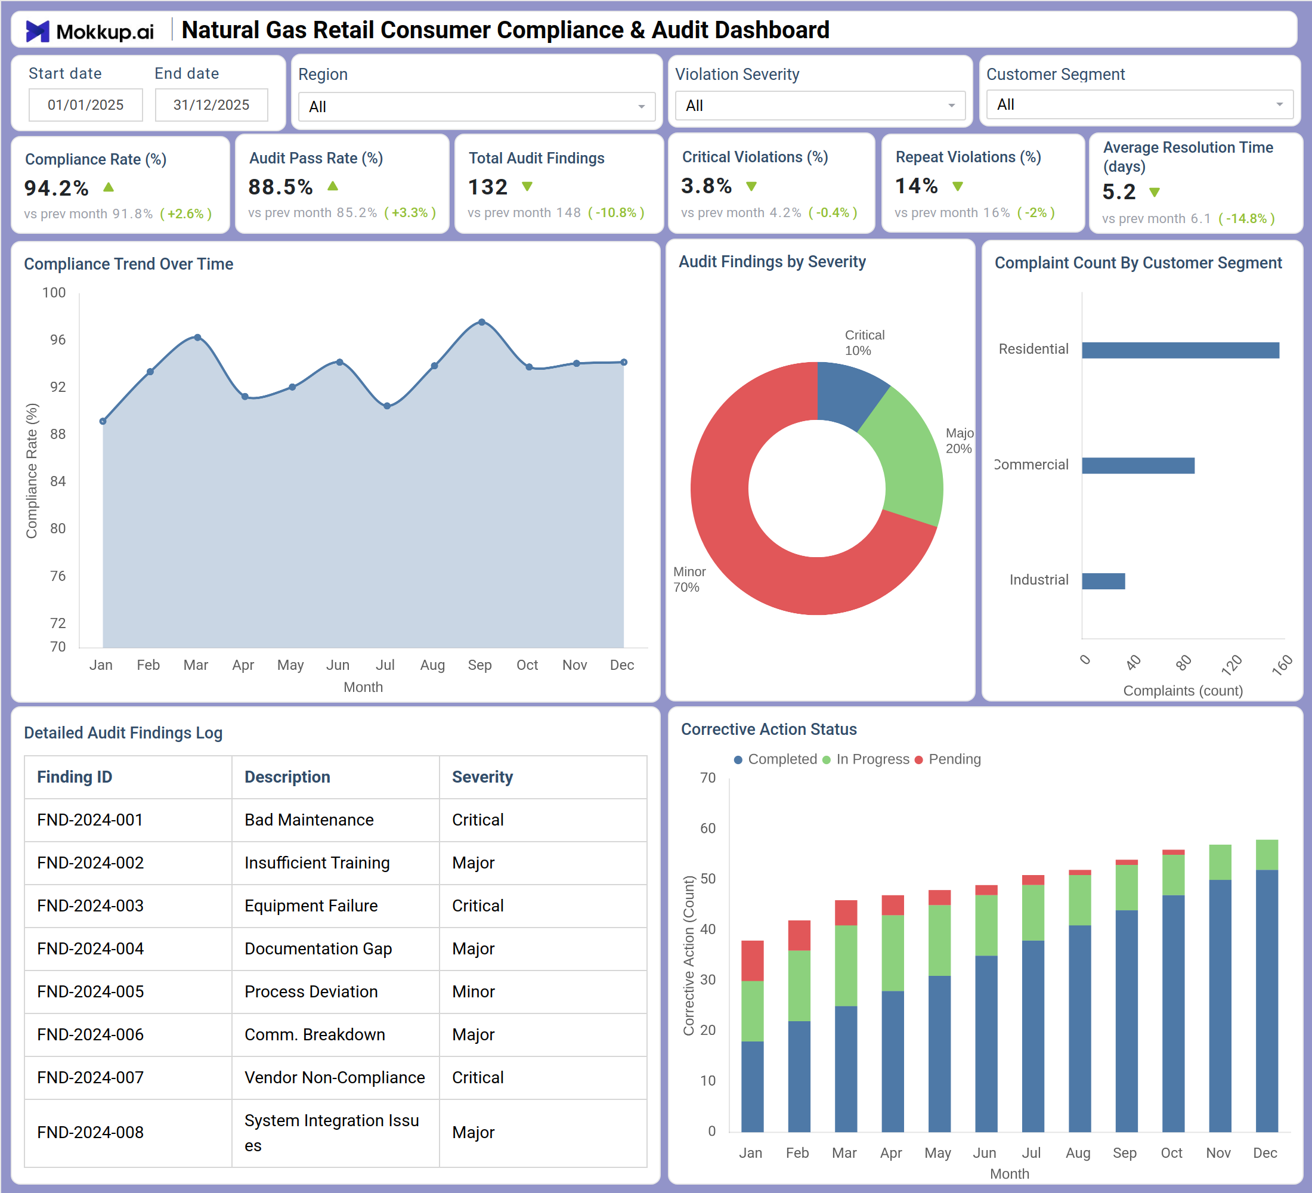The image size is (1312, 1193).
Task: Select row FND-2024-006
Action: 336,1035
